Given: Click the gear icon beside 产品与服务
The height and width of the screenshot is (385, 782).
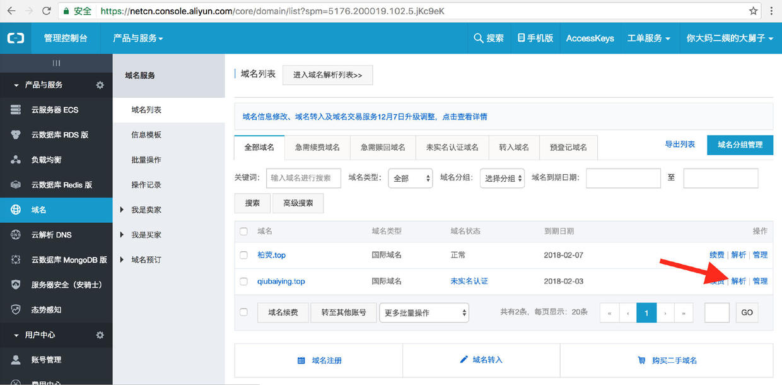Looking at the screenshot, I should pos(100,85).
